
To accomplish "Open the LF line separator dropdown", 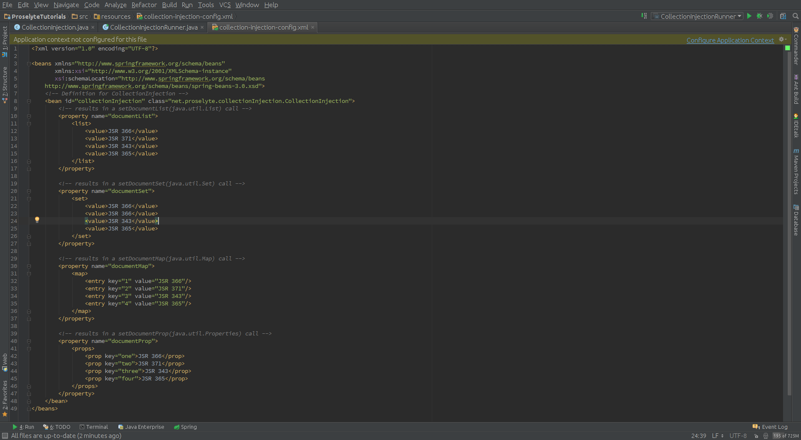I will (716, 435).
